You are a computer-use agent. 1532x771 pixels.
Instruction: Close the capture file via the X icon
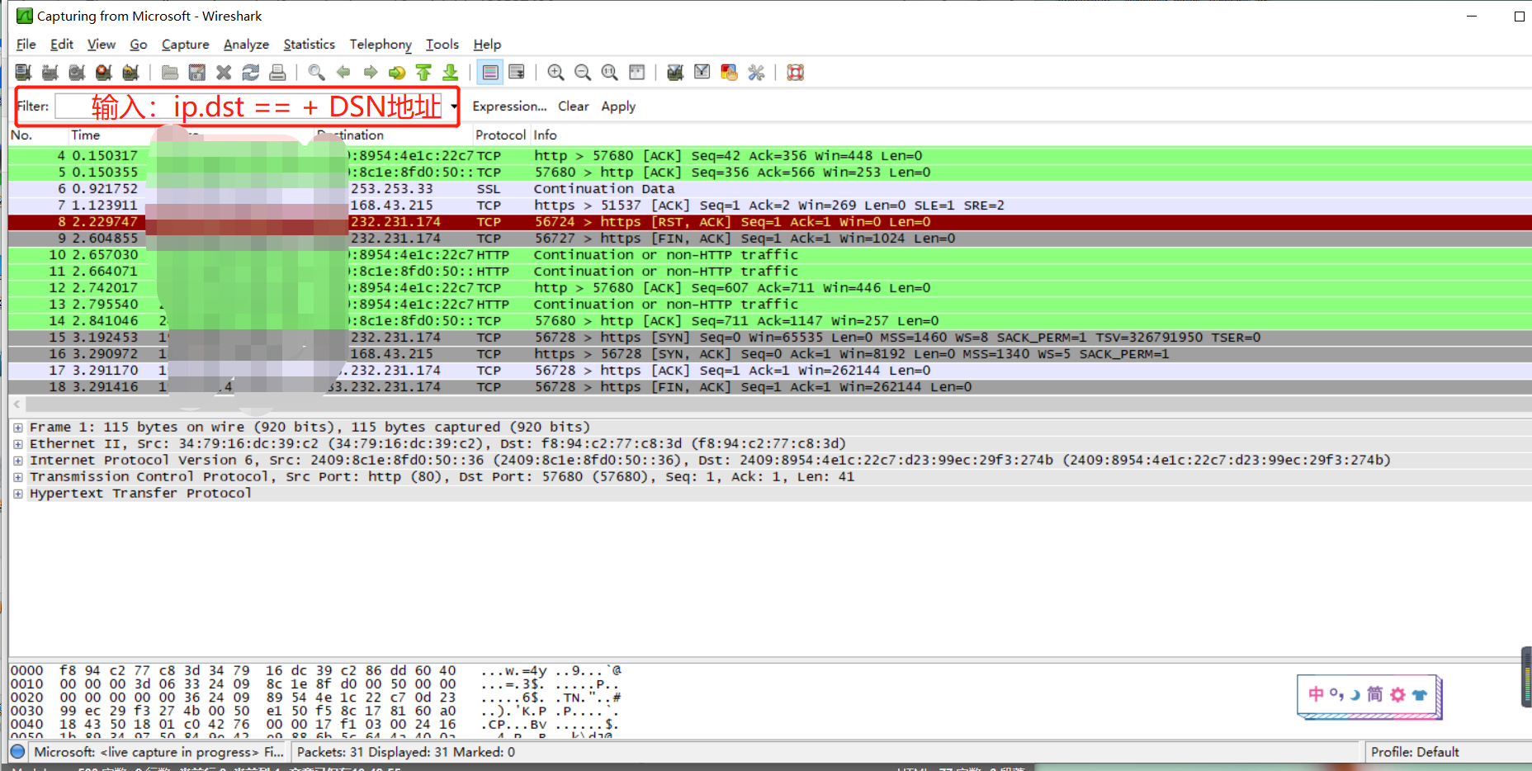(224, 73)
